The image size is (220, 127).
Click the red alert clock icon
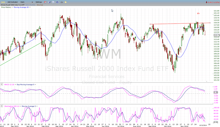(x=45, y=2)
